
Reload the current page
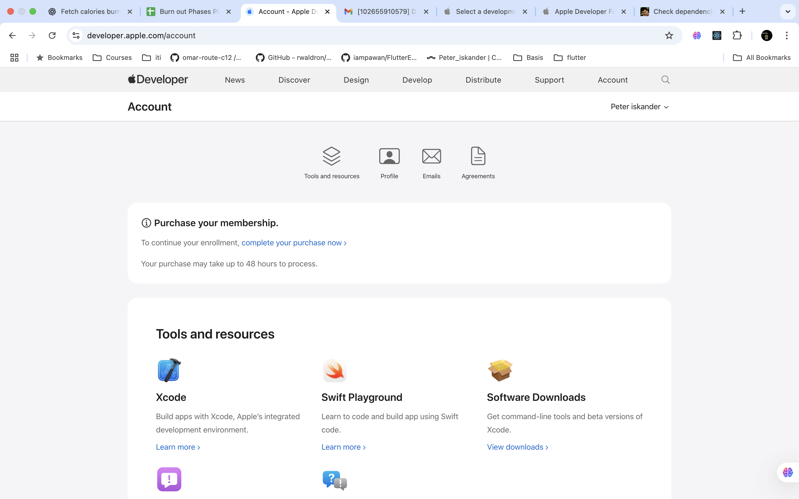pyautogui.click(x=52, y=36)
